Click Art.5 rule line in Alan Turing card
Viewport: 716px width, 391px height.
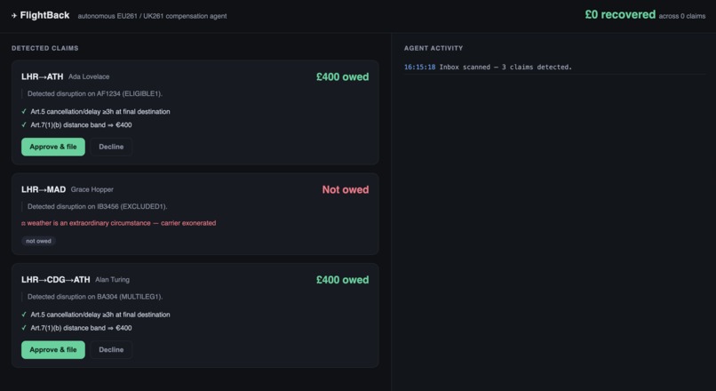click(100, 315)
